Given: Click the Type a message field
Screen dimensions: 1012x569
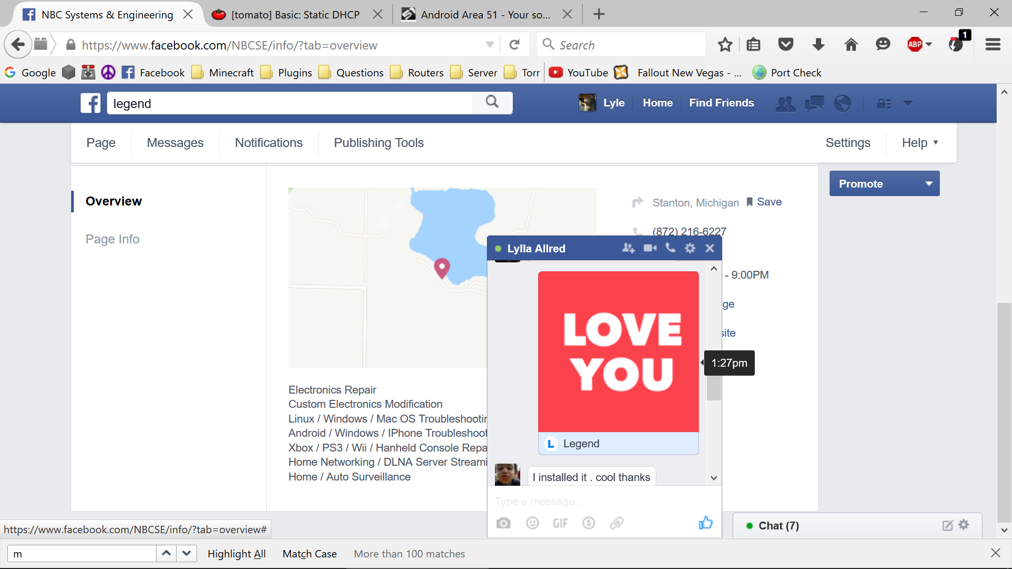Looking at the screenshot, I should 604,502.
